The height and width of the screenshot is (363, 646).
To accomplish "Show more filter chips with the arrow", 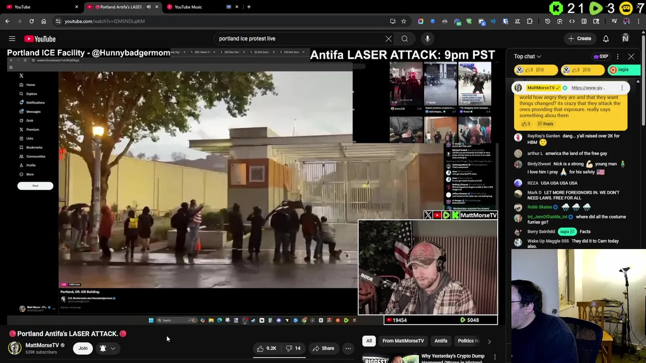I will [x=489, y=341].
